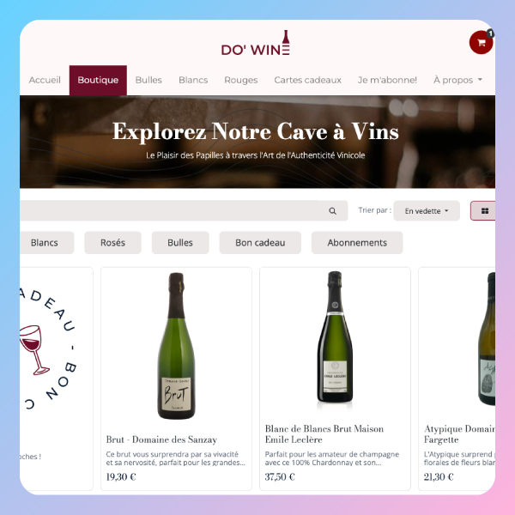
Task: Expand the À propos menu
Action: [x=457, y=80]
